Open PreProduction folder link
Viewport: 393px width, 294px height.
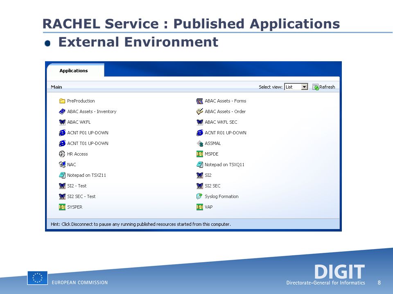[x=81, y=101]
